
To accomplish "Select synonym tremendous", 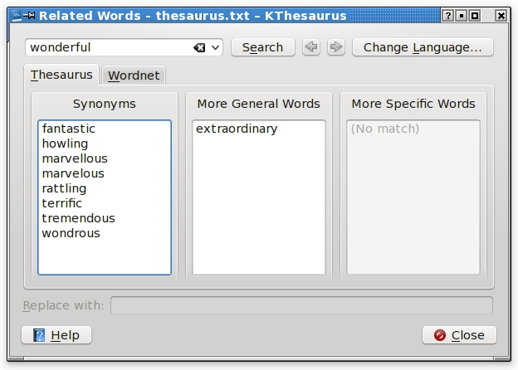I will point(105,218).
